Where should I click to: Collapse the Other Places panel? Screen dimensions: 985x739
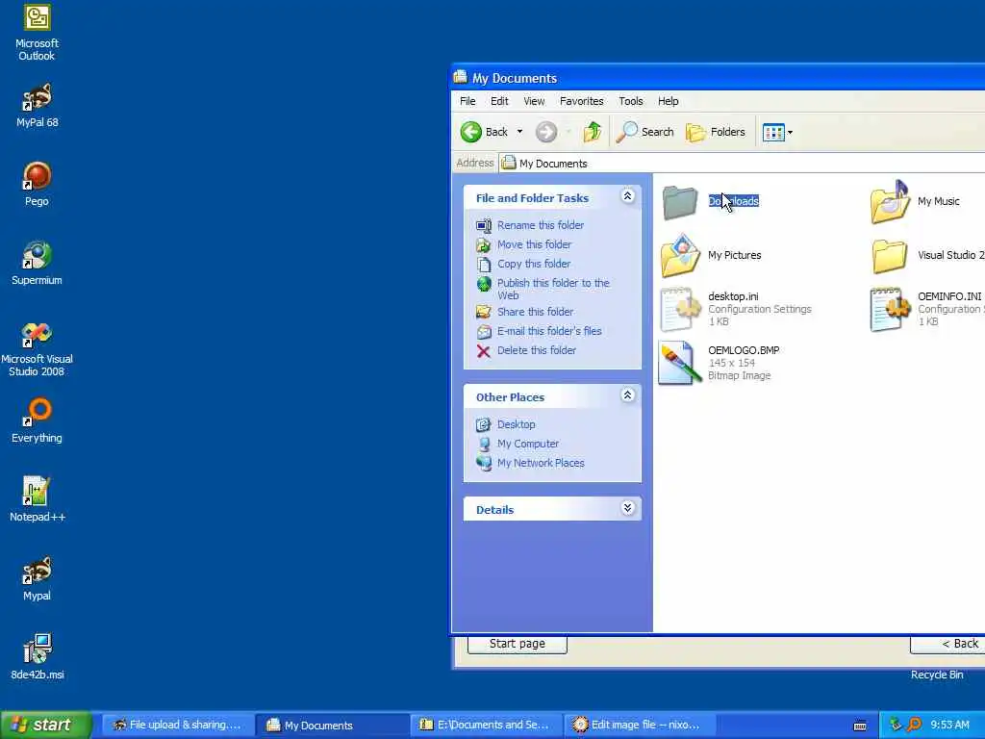pos(627,395)
